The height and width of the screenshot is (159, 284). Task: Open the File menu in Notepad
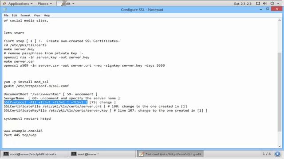[x=6, y=15]
